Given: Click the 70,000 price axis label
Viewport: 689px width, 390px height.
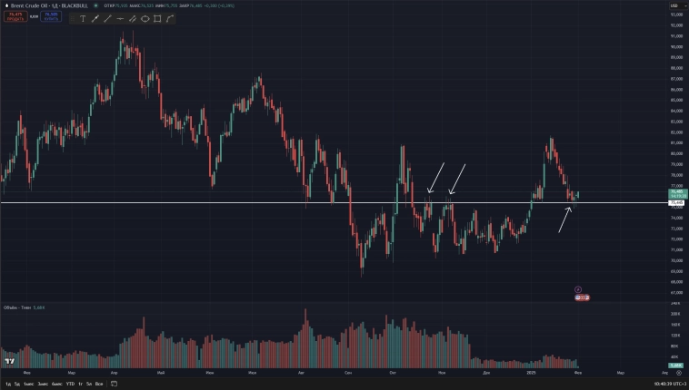Looking at the screenshot, I should tap(676, 260).
